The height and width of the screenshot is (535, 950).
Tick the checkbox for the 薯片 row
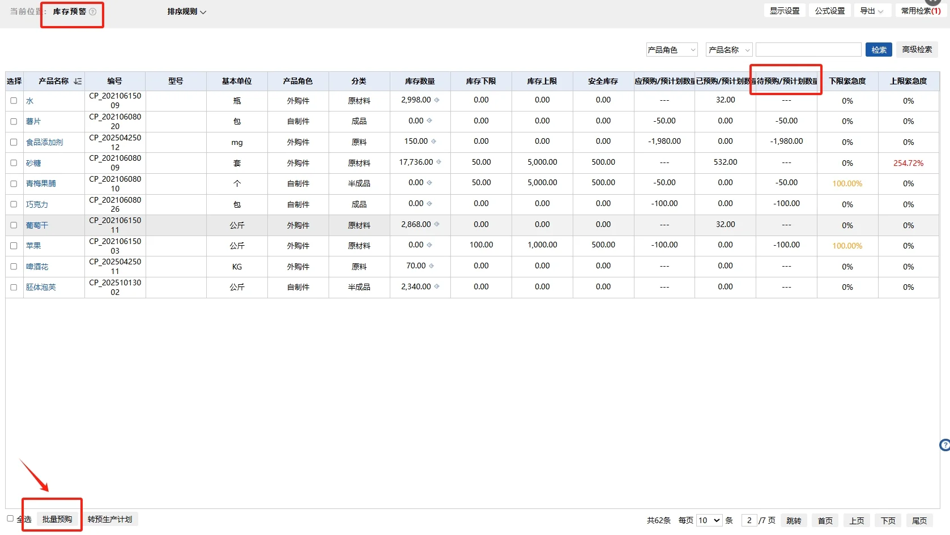14,121
